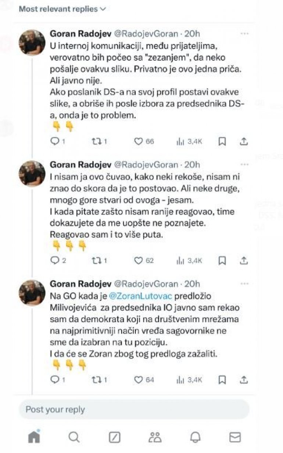This screenshot has width=283, height=453.
Task: Bookmark the first Goran Radojev reply
Action: (222, 141)
